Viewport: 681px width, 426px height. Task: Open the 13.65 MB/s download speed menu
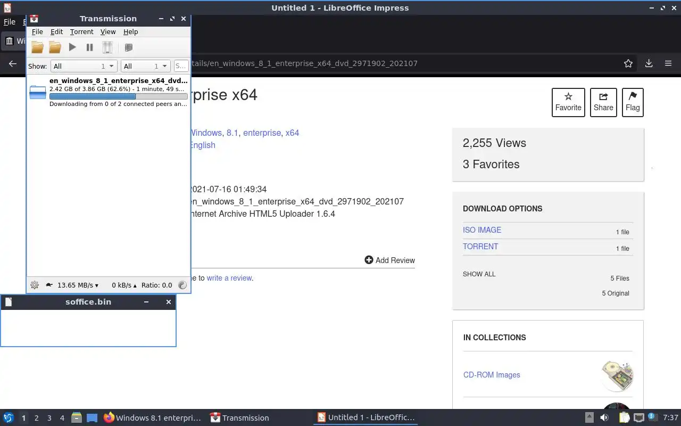pos(78,285)
